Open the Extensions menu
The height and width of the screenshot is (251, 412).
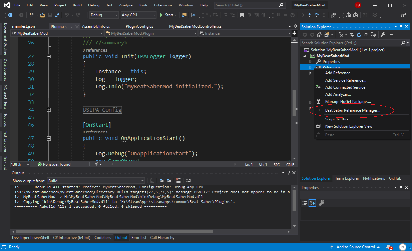163,5
